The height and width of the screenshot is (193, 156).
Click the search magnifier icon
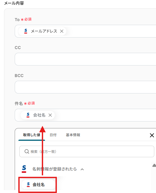[x=27, y=151]
